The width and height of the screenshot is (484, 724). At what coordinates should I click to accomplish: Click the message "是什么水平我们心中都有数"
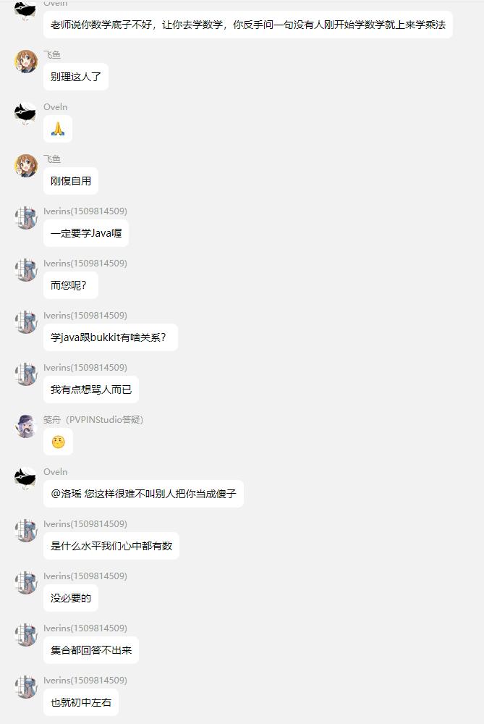(111, 546)
